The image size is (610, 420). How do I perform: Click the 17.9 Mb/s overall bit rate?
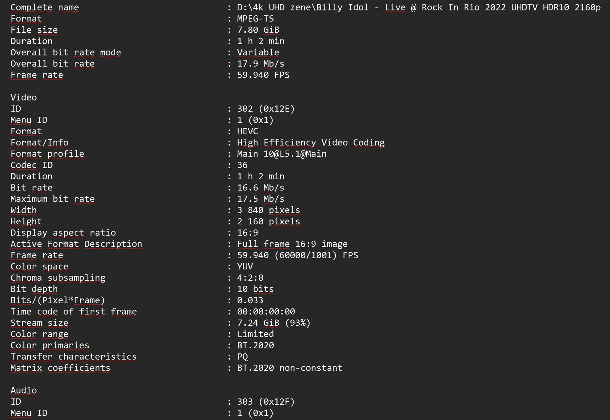tap(260, 64)
